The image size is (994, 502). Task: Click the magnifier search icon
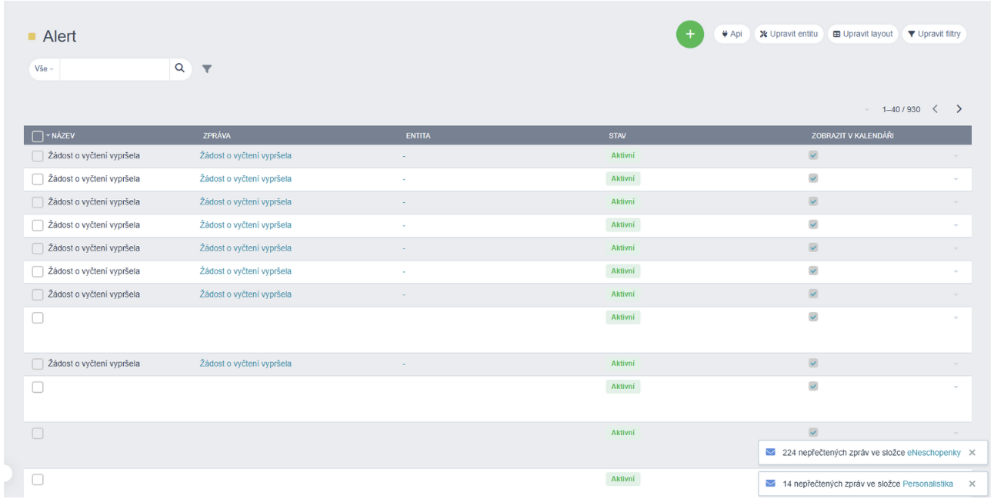180,68
